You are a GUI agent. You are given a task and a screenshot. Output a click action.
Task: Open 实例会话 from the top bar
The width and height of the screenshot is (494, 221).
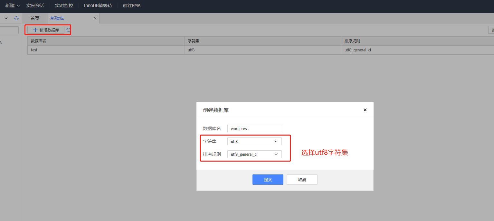click(35, 5)
